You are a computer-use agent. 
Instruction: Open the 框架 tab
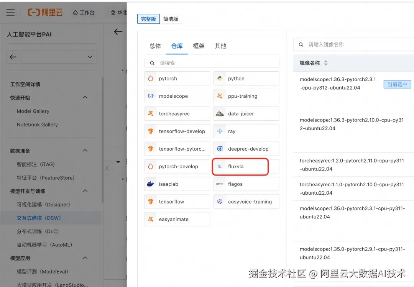click(x=199, y=46)
